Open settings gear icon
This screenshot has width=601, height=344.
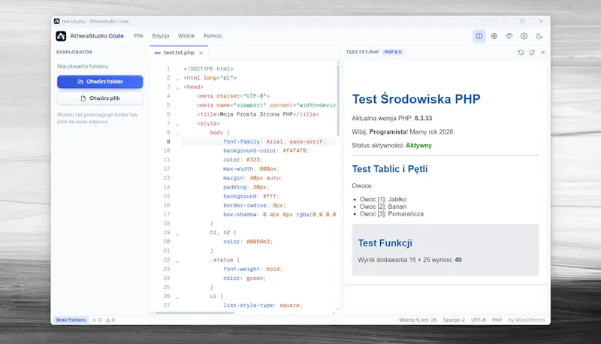click(524, 36)
